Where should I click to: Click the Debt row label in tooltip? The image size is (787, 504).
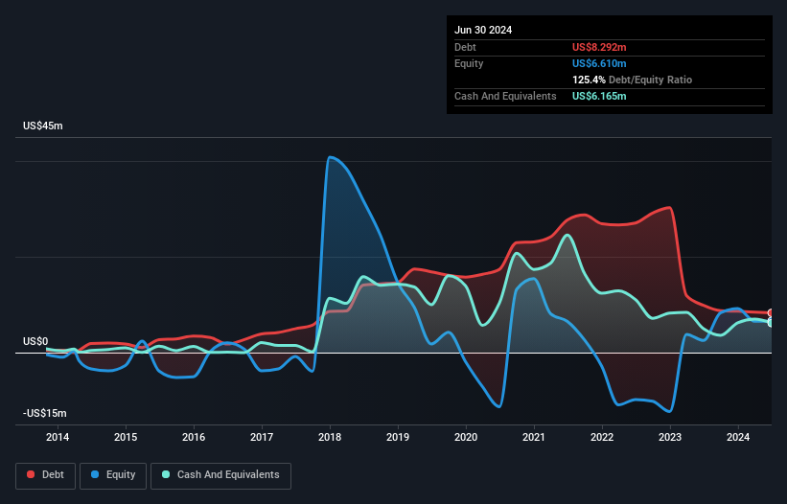pos(465,47)
